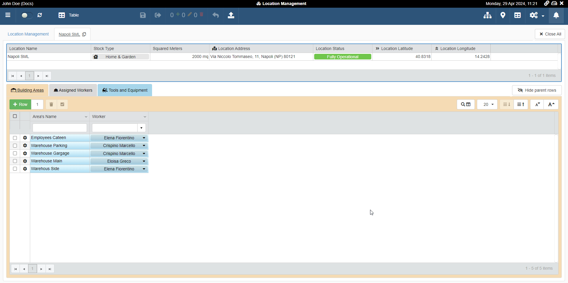
Task: Switch to Tools and Equipment tab
Action: click(x=125, y=90)
